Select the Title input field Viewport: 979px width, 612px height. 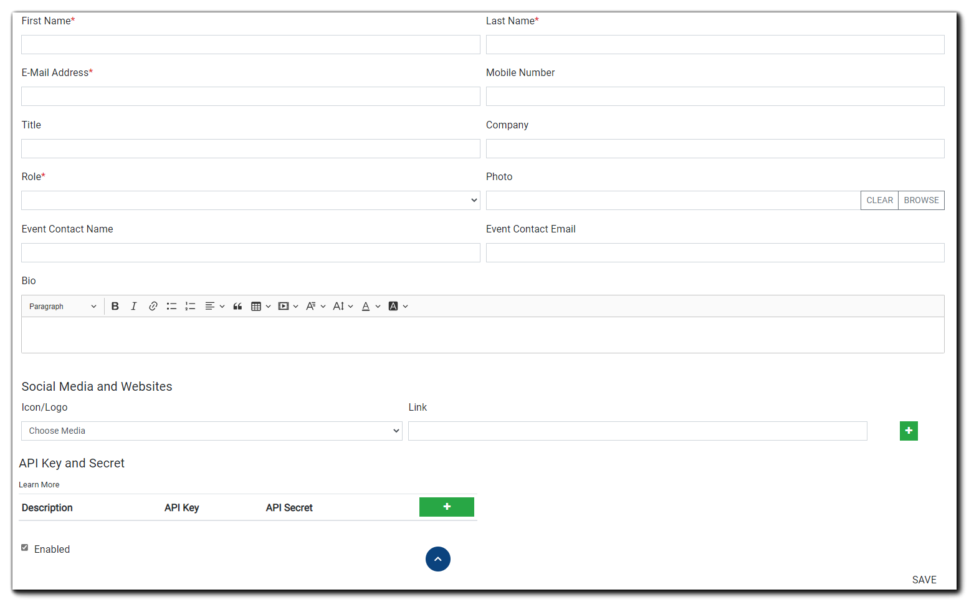click(251, 148)
